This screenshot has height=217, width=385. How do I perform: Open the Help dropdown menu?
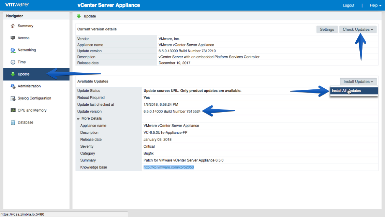click(375, 5)
